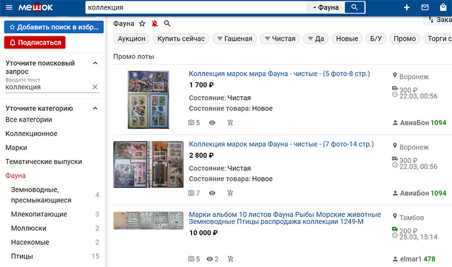
Task: Open the sort order control at top right
Action: point(438,20)
